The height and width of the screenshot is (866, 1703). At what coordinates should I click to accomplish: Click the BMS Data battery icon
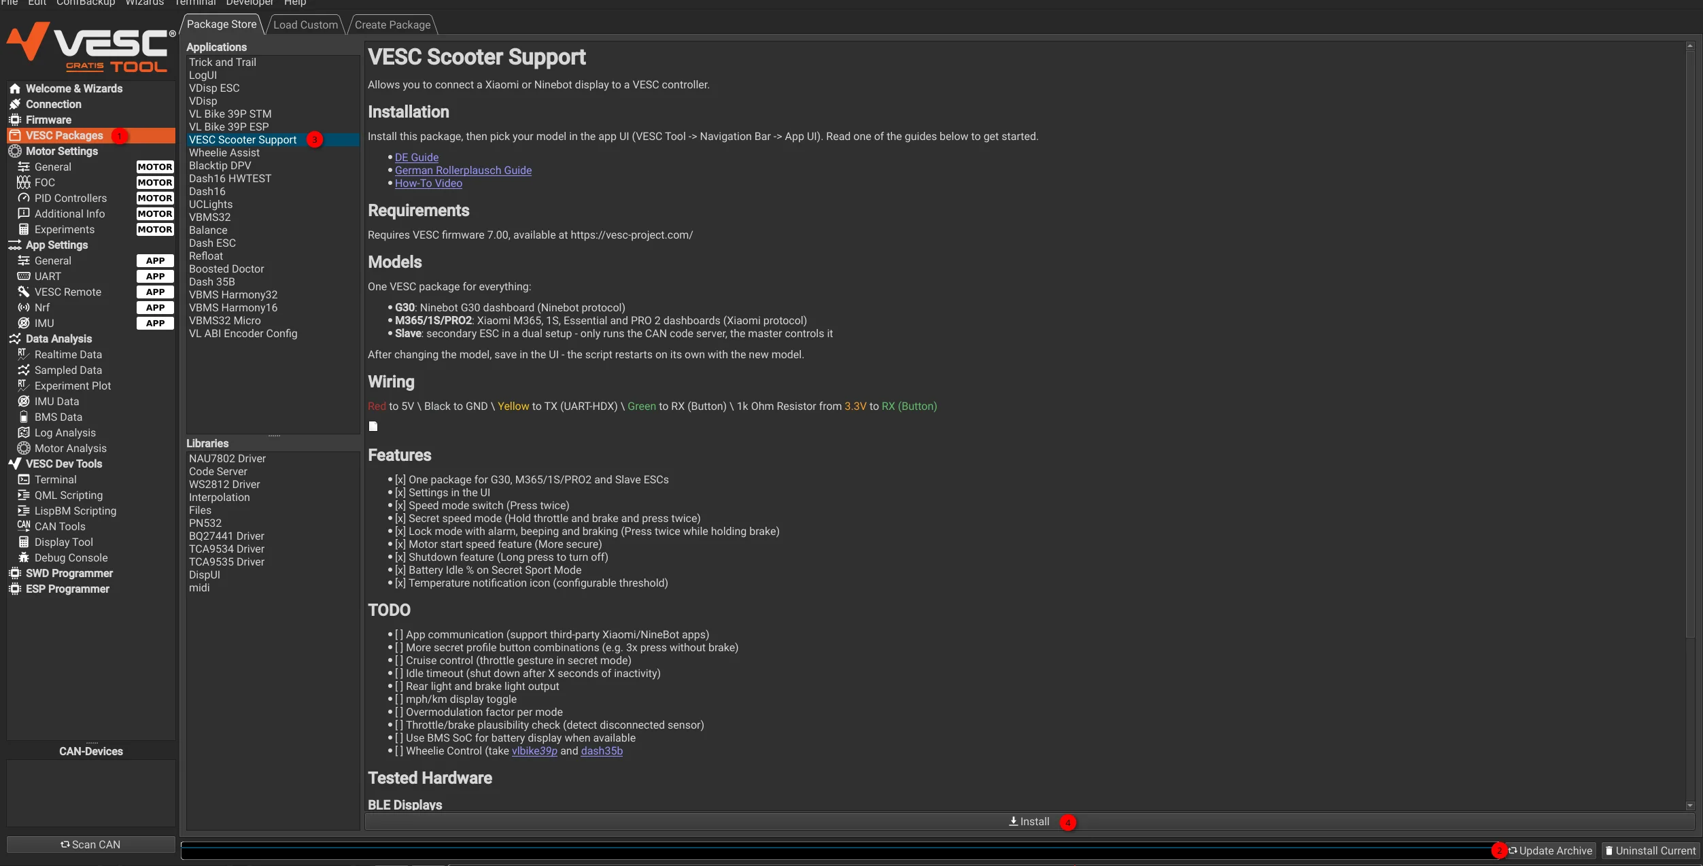pyautogui.click(x=24, y=417)
